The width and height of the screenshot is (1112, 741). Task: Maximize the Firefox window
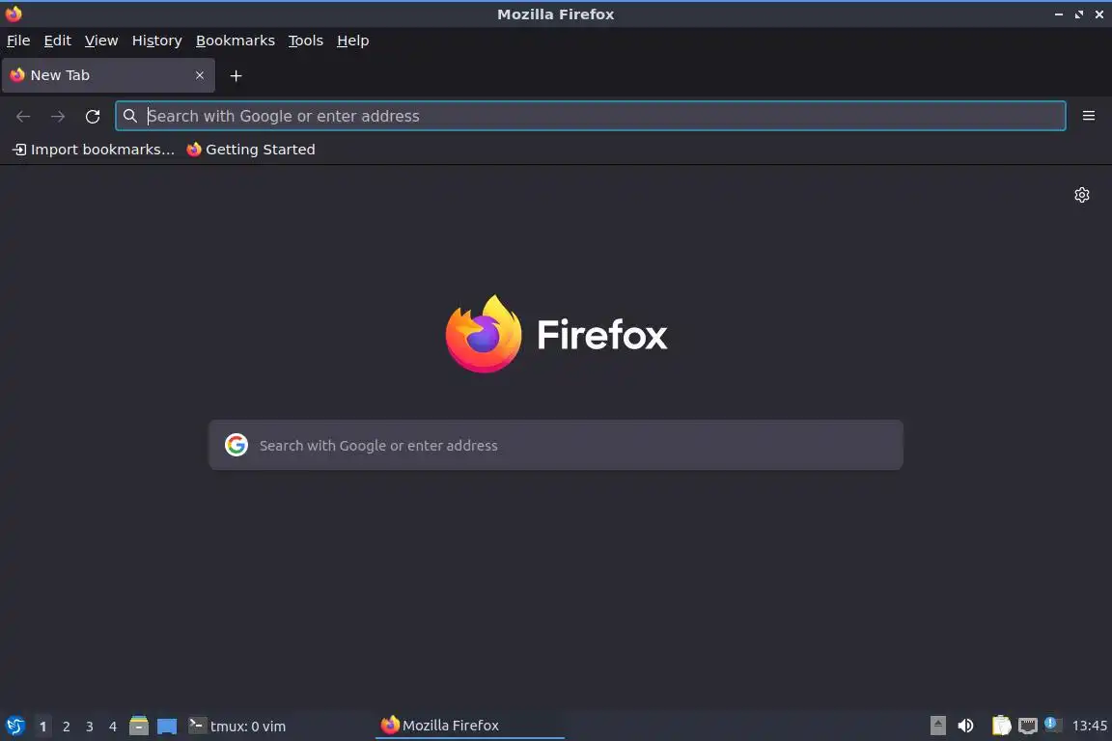click(1078, 14)
